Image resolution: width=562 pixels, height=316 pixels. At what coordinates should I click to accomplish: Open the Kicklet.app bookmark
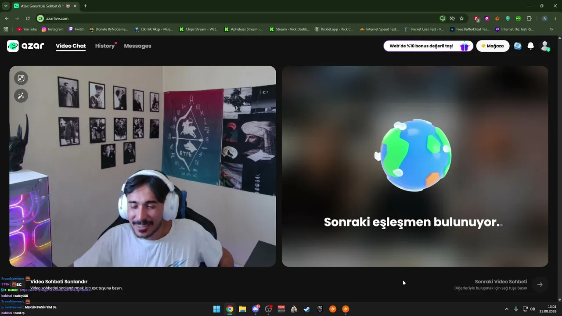[334, 29]
